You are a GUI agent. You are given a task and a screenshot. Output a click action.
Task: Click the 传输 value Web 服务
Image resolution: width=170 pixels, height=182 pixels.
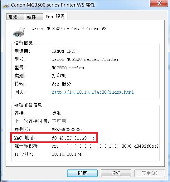coord(61,84)
